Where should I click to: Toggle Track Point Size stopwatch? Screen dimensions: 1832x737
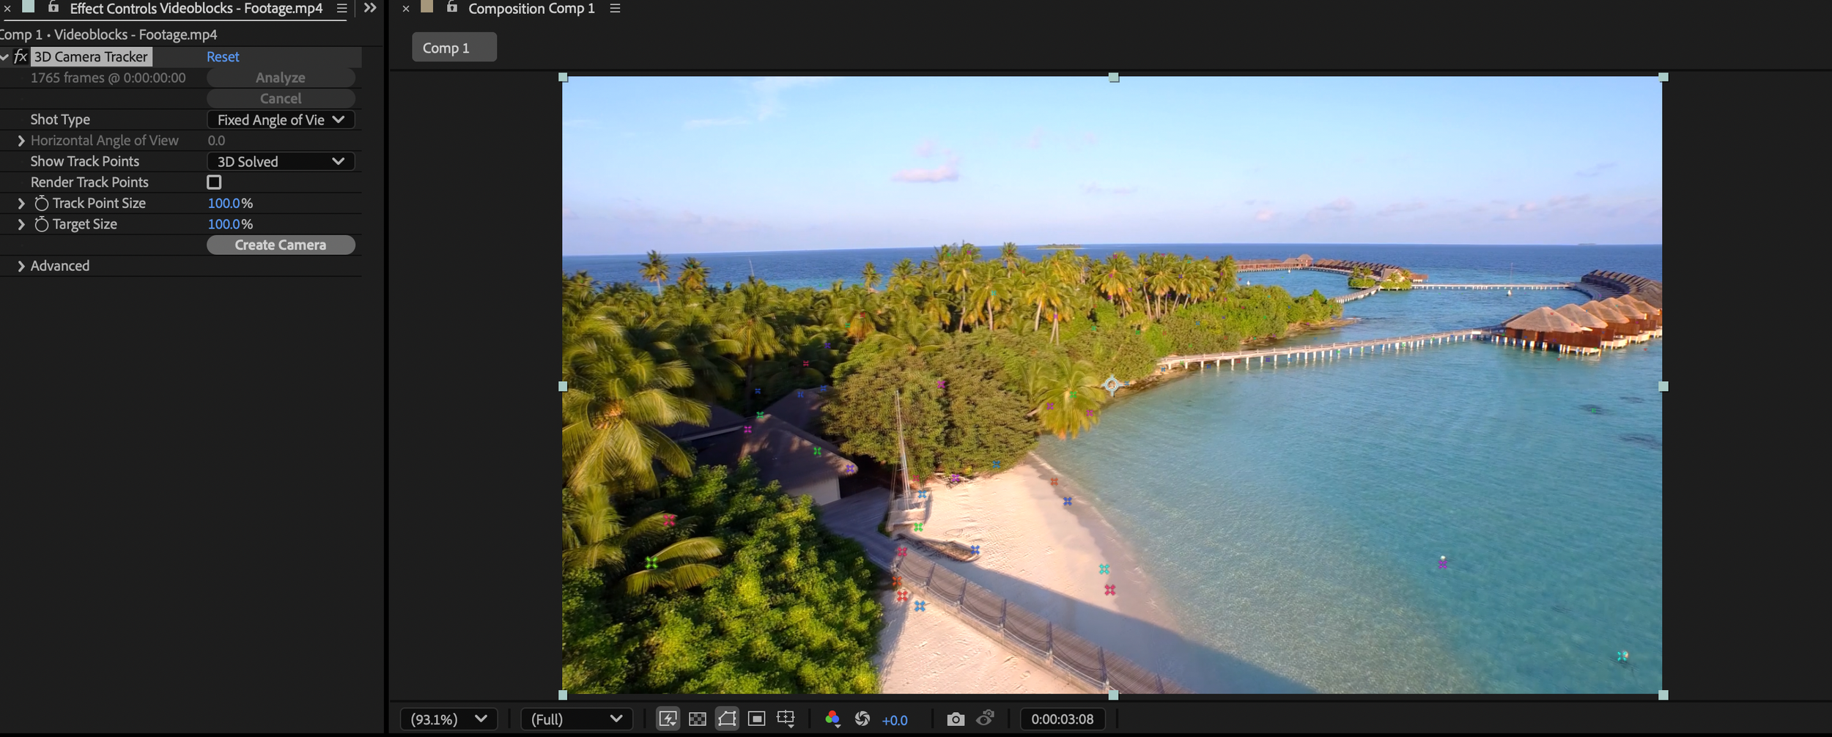point(42,203)
